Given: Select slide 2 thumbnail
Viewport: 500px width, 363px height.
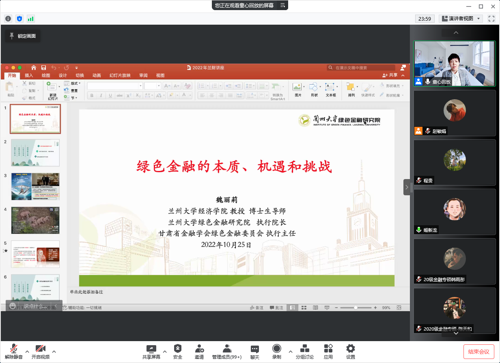Looking at the screenshot, I should click(35, 152).
